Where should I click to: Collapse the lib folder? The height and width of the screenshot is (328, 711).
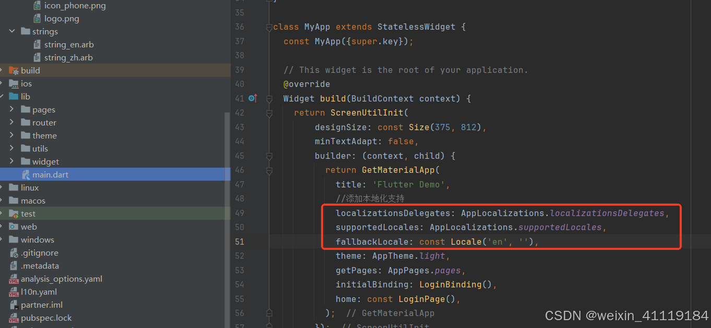4,96
